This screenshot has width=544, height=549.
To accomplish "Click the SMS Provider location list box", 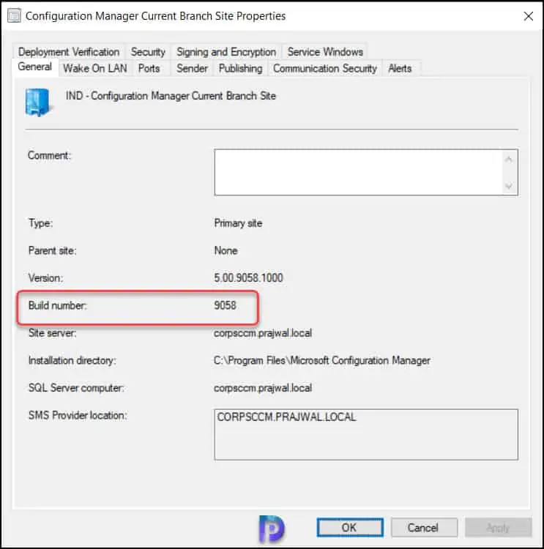I will coord(366,434).
